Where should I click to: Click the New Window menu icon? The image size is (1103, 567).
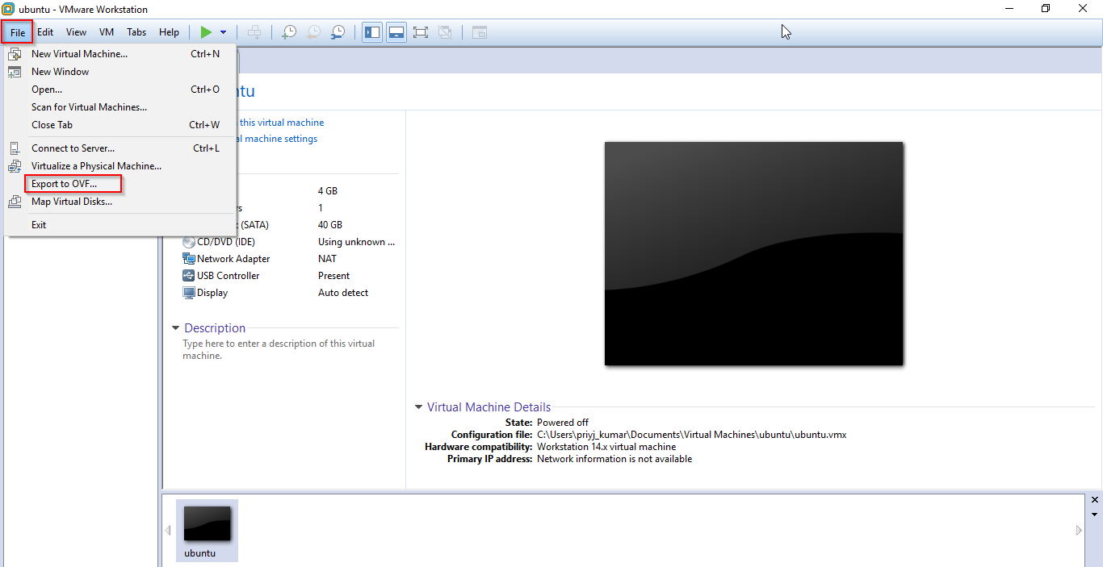(15, 72)
